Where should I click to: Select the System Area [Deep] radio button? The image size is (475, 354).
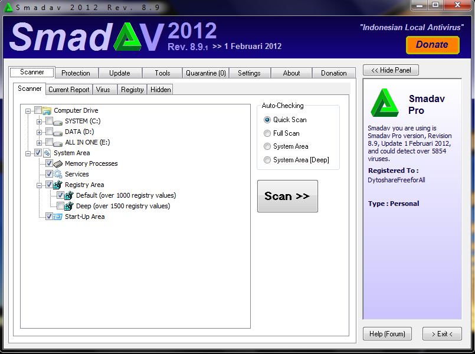267,160
